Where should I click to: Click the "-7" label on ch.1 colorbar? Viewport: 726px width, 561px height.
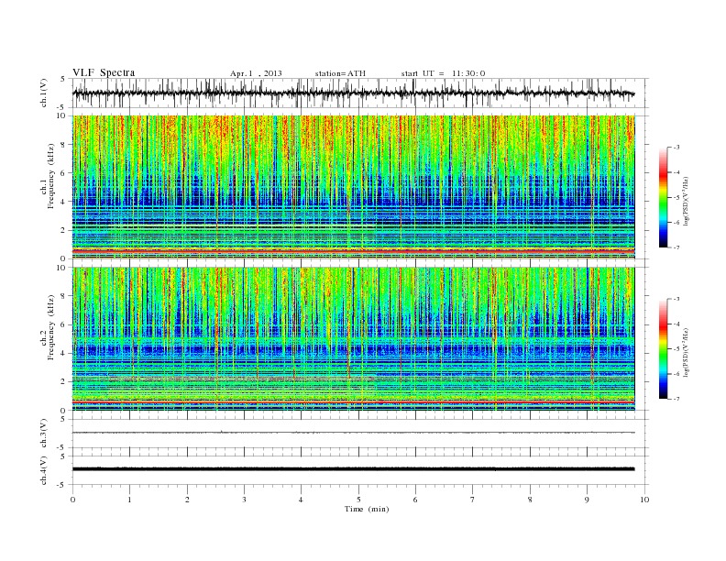(x=676, y=247)
